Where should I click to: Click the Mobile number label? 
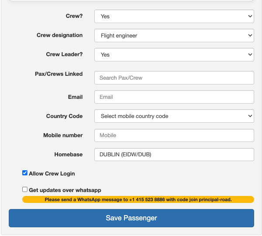tap(63, 135)
